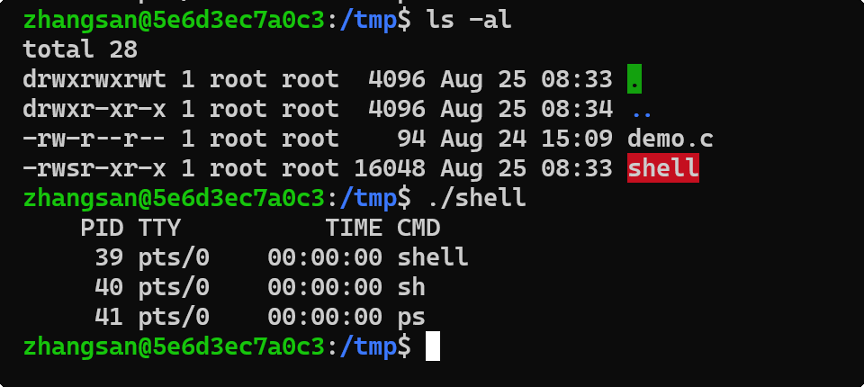Click the 'sh' process name

pos(411,287)
